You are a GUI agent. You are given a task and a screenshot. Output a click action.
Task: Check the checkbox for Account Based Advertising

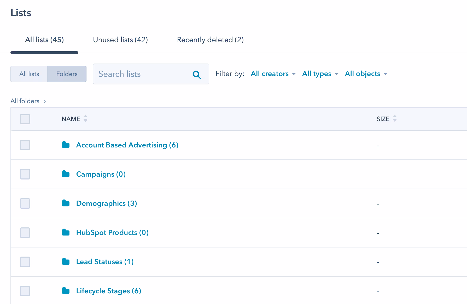[25, 145]
